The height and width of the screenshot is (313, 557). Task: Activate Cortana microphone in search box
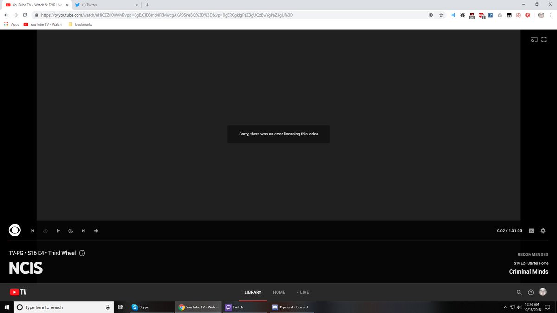tap(108, 307)
